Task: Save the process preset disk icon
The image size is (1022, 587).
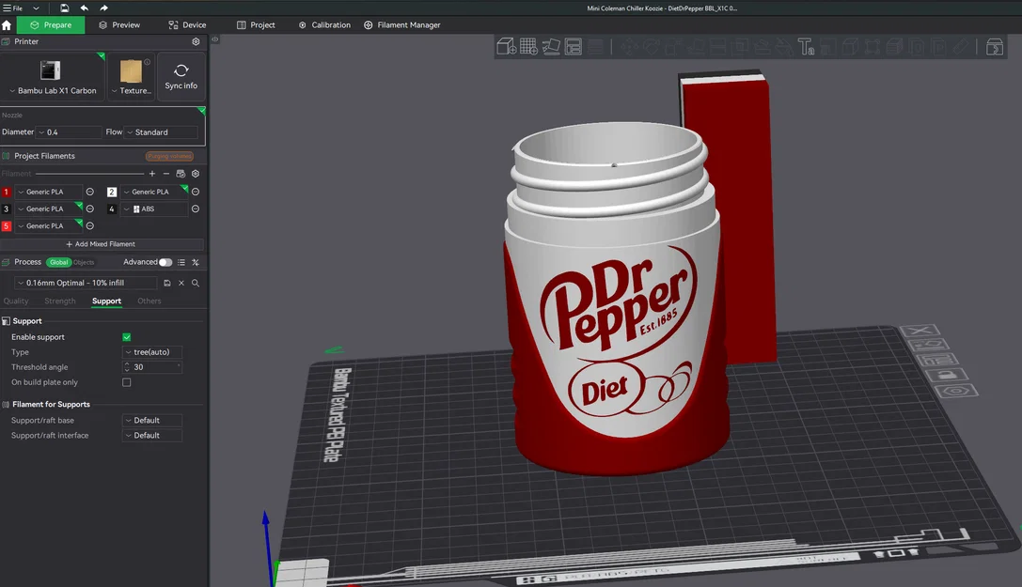Action: tap(166, 283)
